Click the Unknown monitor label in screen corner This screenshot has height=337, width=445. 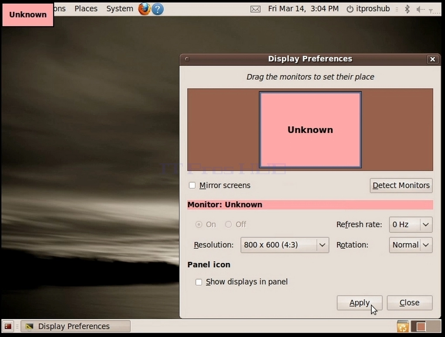click(28, 14)
